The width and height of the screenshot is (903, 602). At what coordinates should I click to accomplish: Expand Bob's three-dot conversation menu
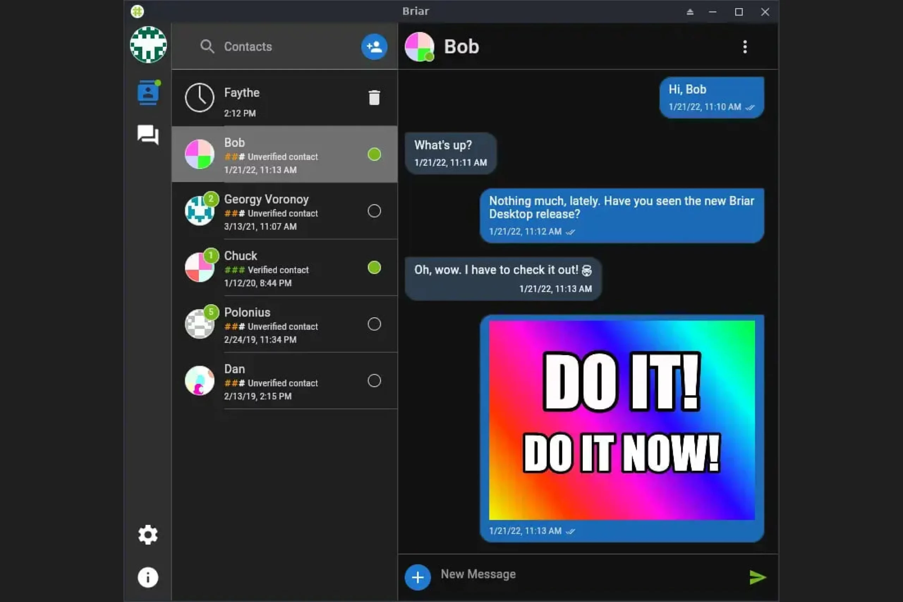[x=745, y=47]
